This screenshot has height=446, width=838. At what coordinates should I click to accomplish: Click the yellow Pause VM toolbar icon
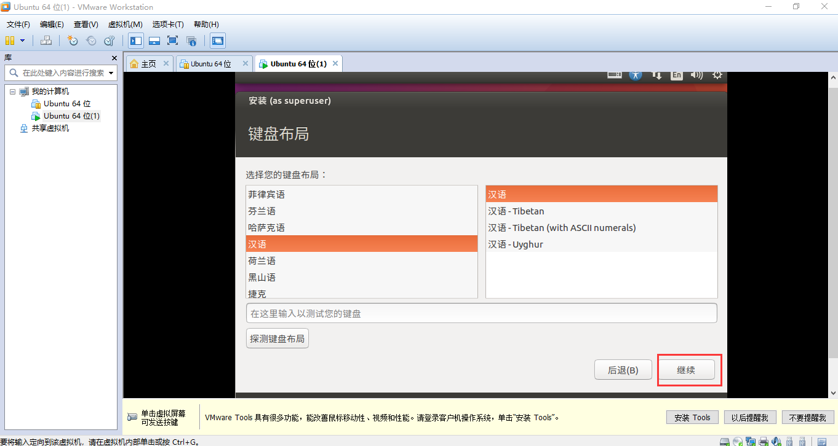coord(10,41)
